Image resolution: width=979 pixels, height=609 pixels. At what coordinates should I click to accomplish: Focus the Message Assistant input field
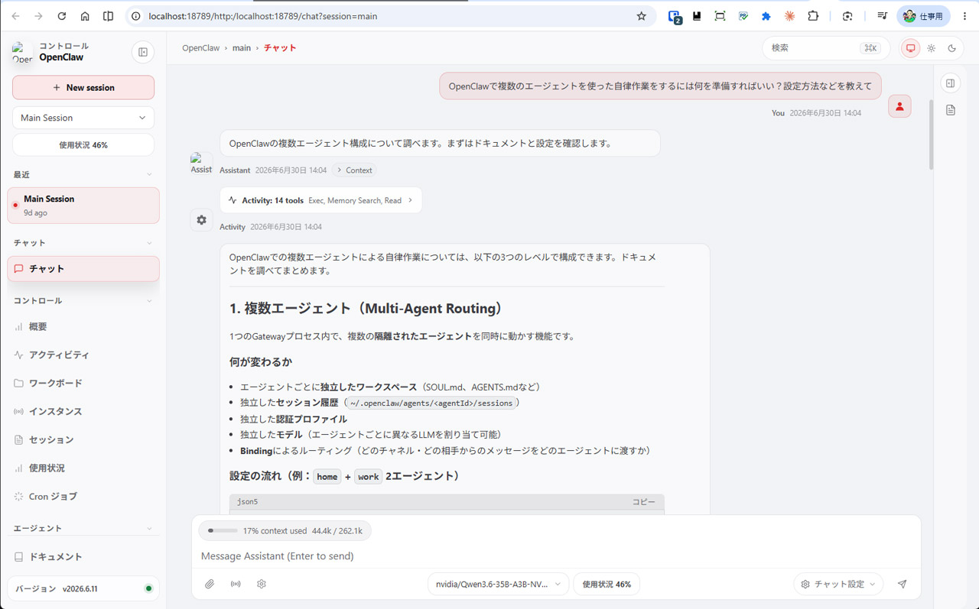pos(556,556)
